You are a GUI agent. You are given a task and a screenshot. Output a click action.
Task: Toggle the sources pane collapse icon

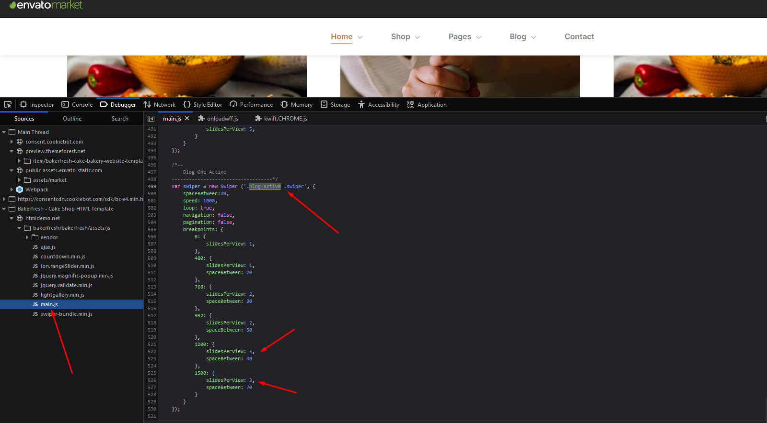pos(151,119)
